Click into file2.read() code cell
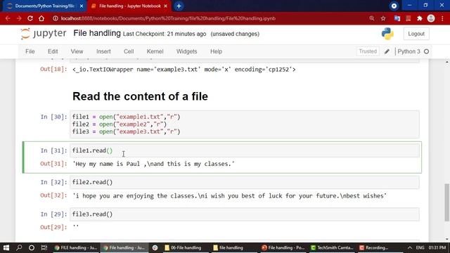450x253 pixels. (245, 183)
